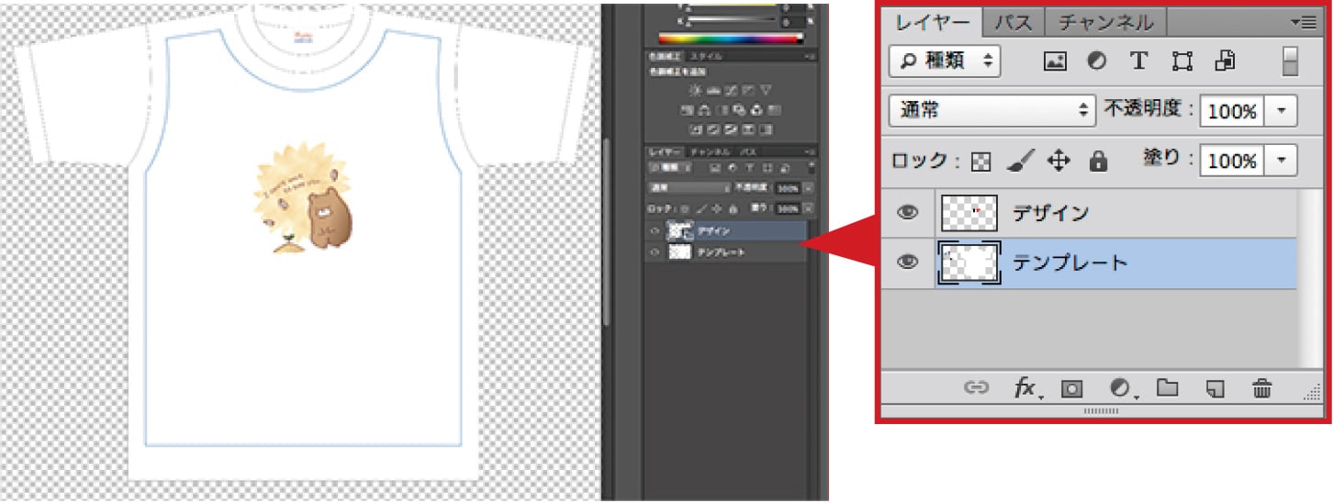
Task: Add a layer mask
Action: (x=1071, y=388)
